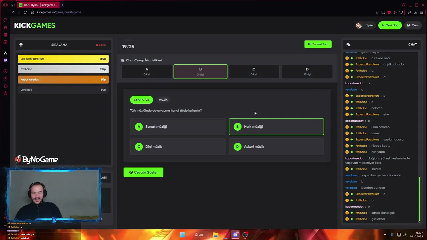Open the red shield ad-blocker icon
The width and height of the screenshot is (427, 240).
tap(389, 12)
